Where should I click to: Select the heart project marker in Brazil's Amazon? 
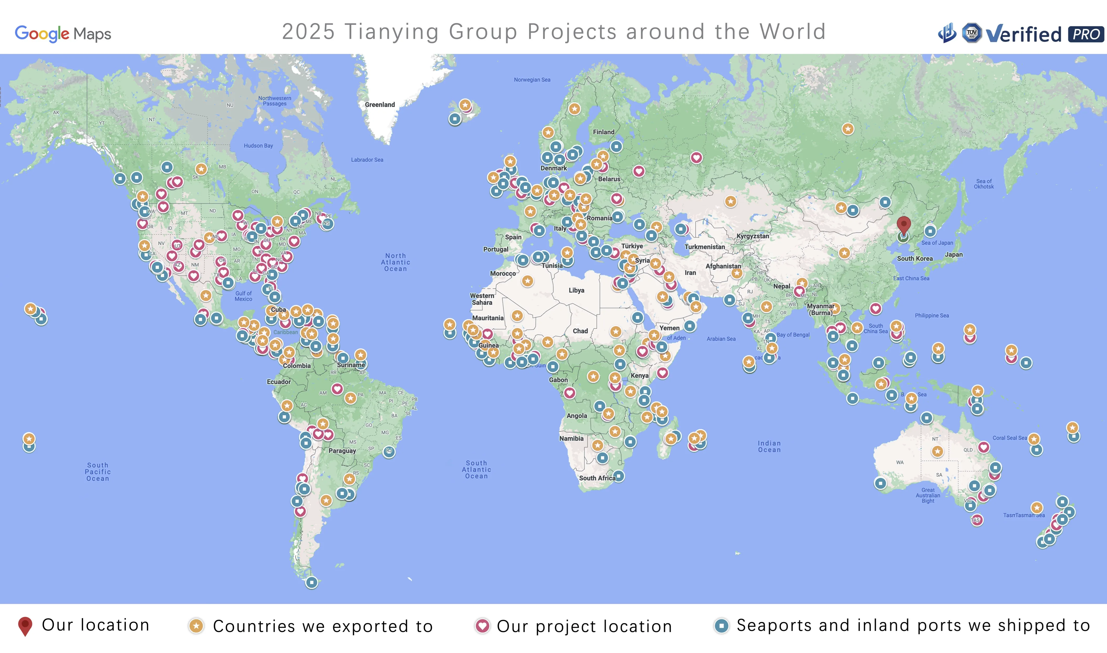[337, 389]
